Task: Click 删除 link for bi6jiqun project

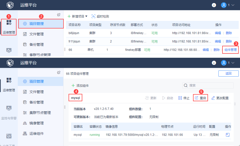Action: click(229, 33)
